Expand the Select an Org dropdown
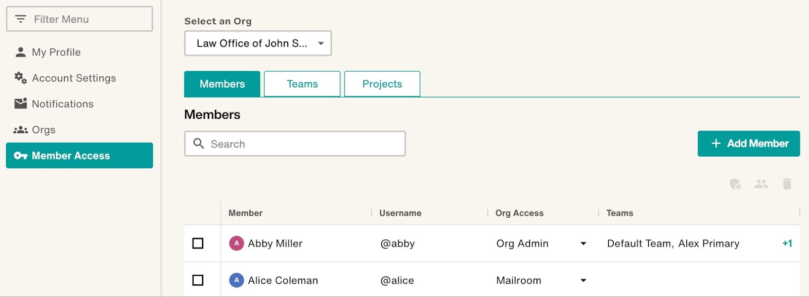Viewport: 809px width, 297px height. tap(258, 43)
